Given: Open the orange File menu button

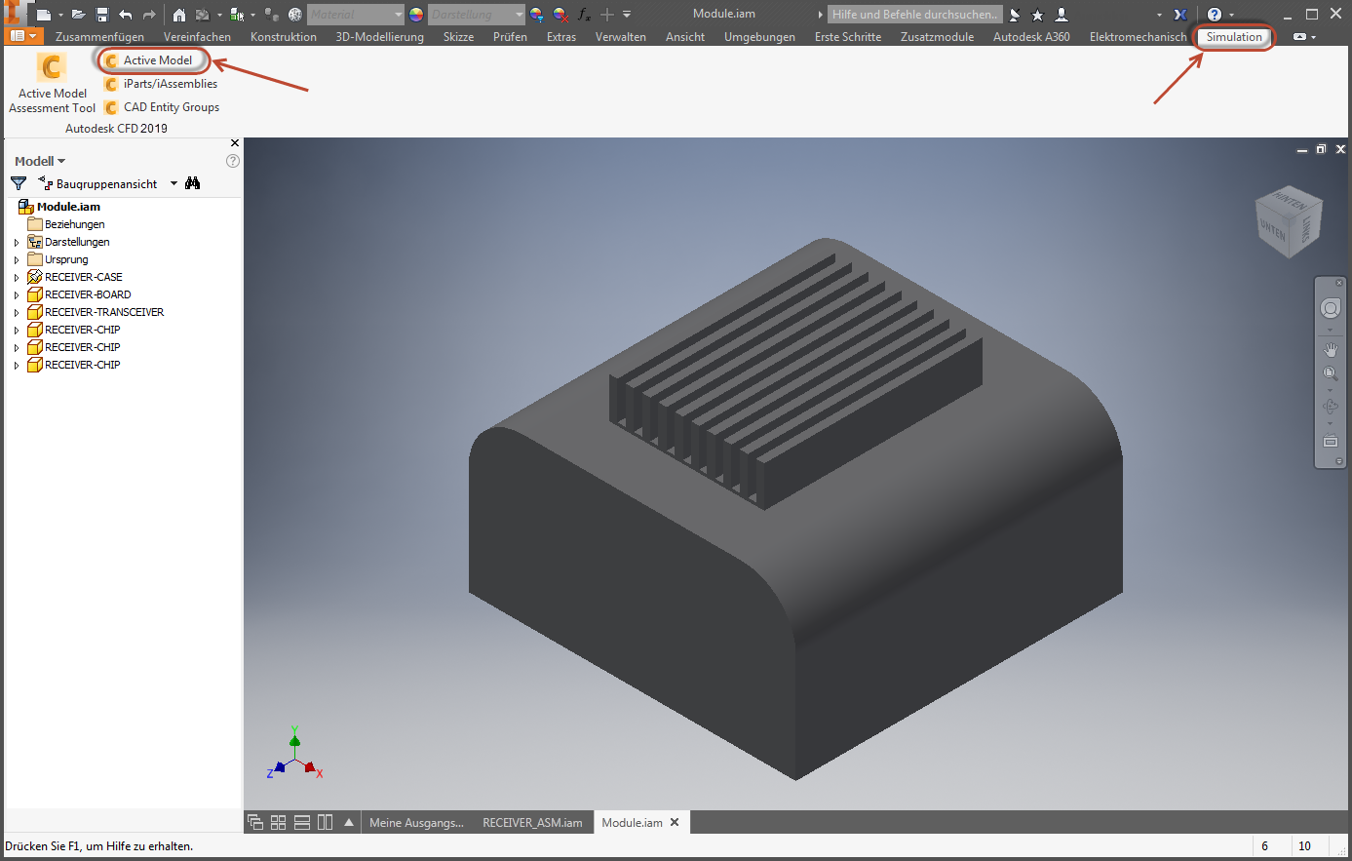Looking at the screenshot, I should pyautogui.click(x=24, y=36).
